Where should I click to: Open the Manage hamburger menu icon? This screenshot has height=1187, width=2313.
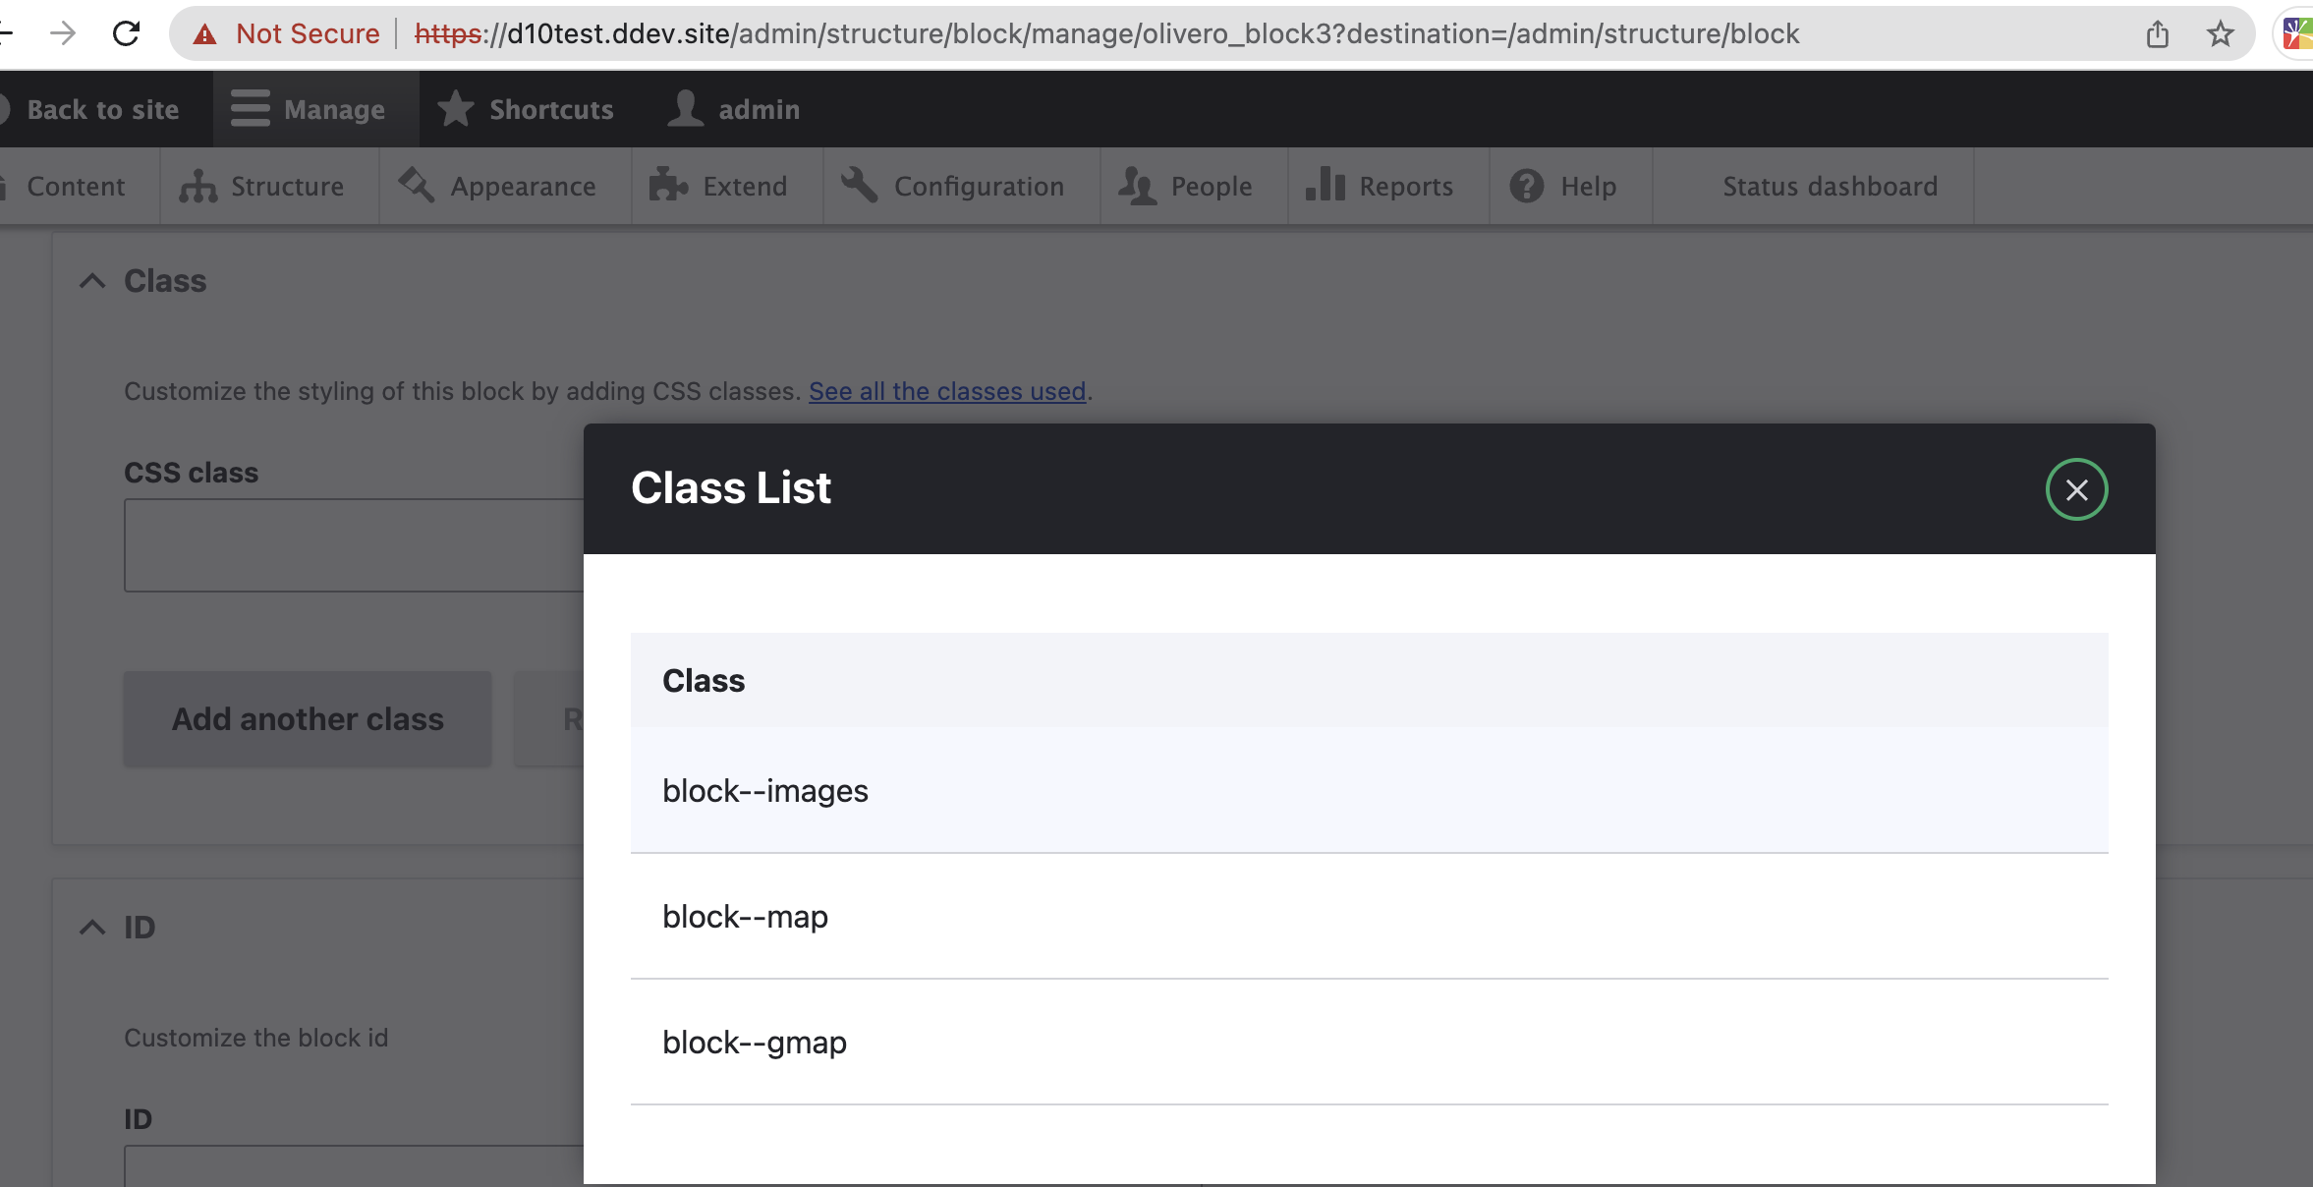click(249, 109)
